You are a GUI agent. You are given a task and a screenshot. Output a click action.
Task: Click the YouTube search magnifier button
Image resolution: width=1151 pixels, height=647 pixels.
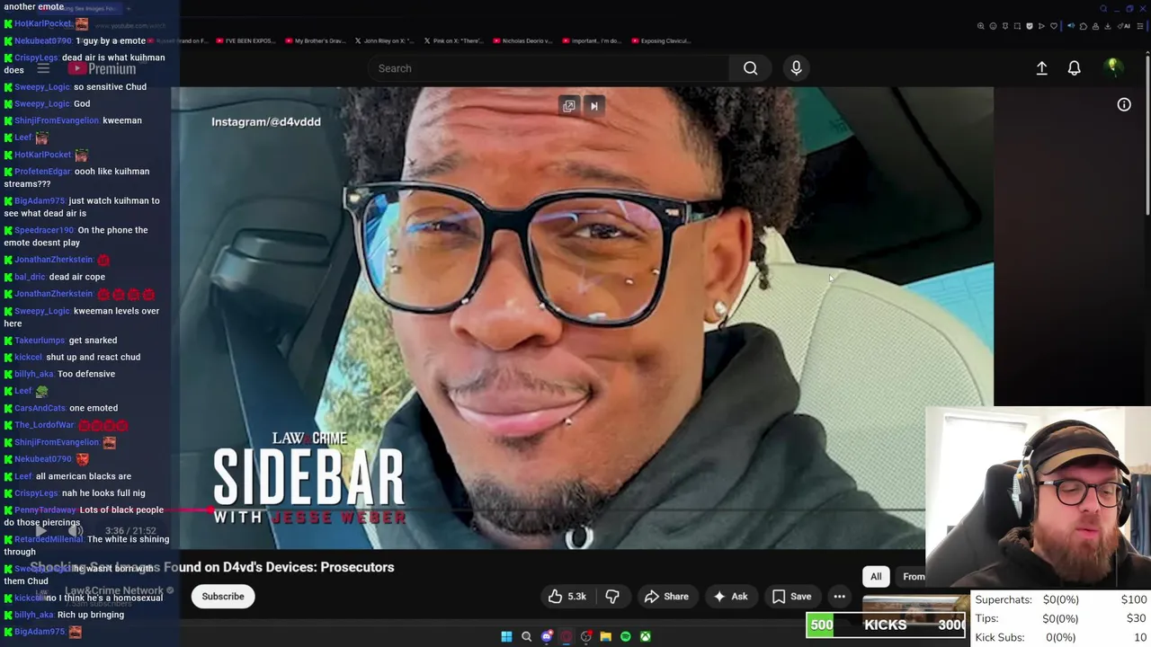pyautogui.click(x=750, y=68)
